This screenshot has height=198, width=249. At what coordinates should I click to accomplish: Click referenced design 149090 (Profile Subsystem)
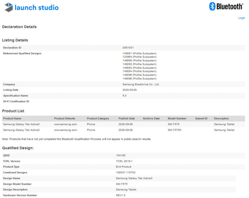139,60
